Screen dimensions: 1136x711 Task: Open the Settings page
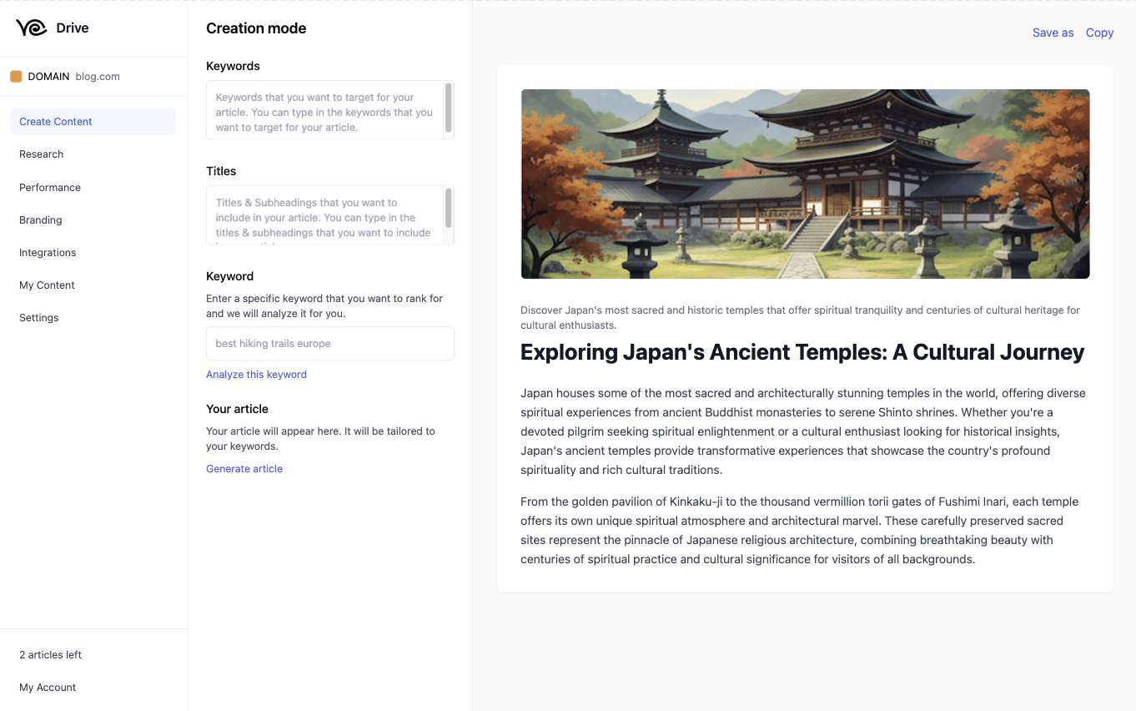[38, 317]
